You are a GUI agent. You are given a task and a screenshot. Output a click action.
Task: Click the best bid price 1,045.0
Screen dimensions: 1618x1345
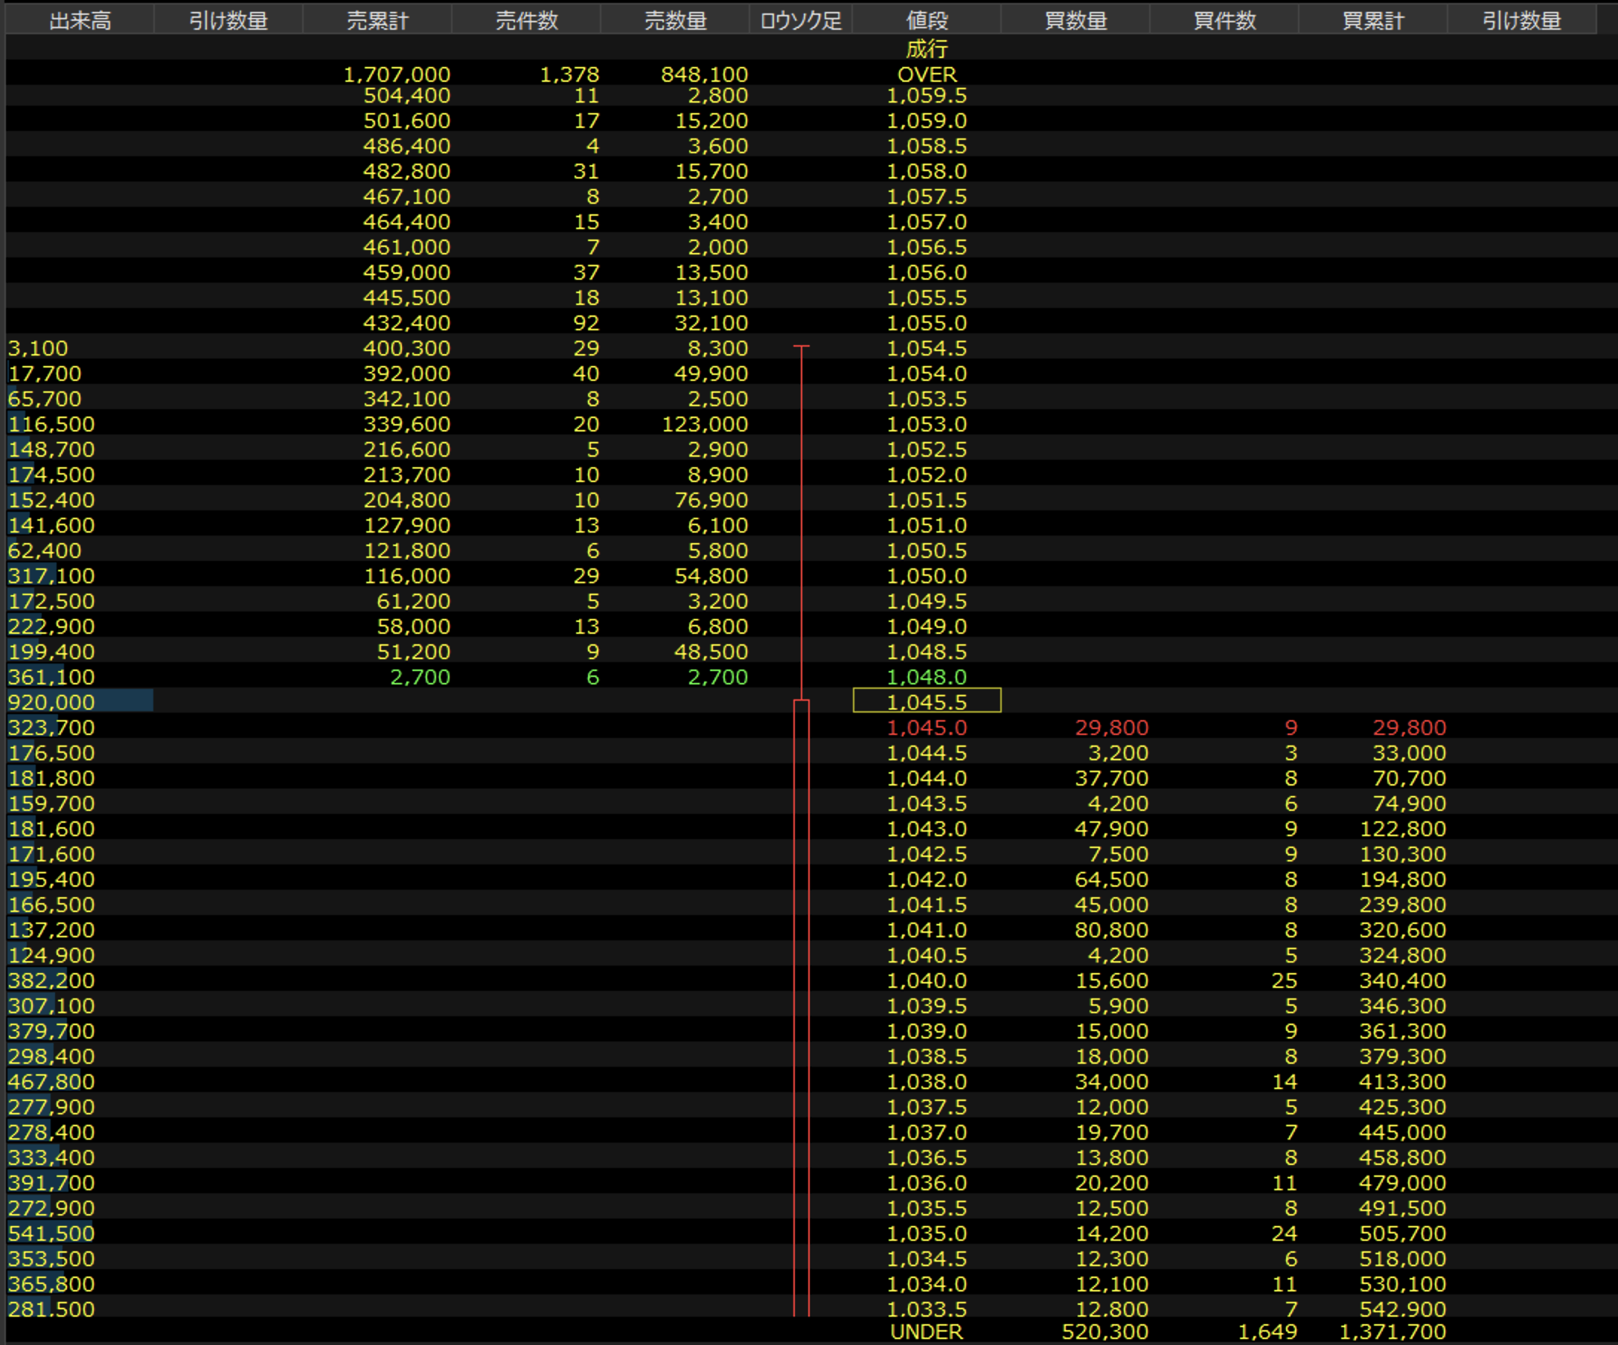pos(926,728)
